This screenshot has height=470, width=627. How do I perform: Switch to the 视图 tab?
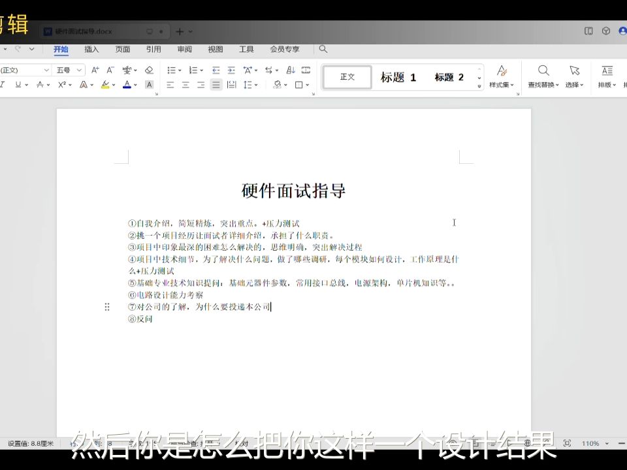coord(215,49)
